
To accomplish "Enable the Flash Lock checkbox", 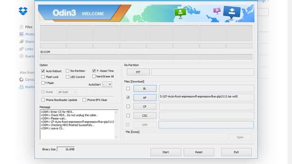I will 43,77.
